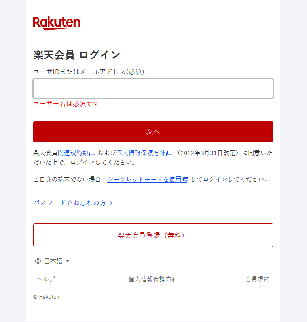The width and height of the screenshot is (307, 322).
Task: Click the globe language icon
Action: click(38, 261)
